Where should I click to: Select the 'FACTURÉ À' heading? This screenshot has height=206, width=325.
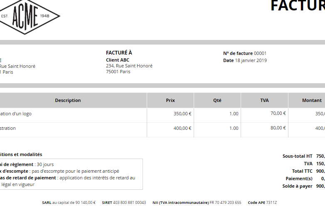(x=119, y=53)
